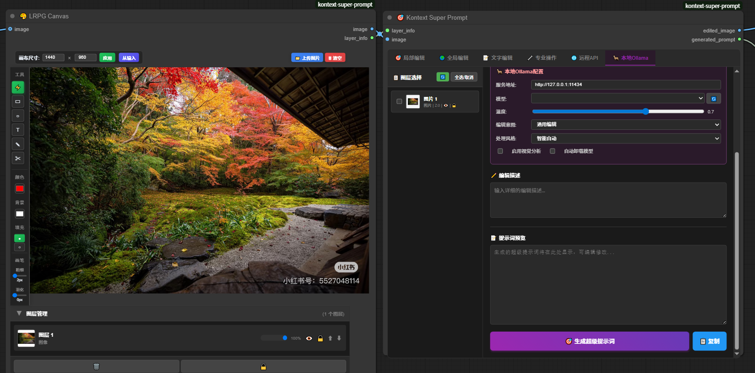This screenshot has width=755, height=373.
Task: Click the red foreground color swatch
Action: tap(20, 189)
